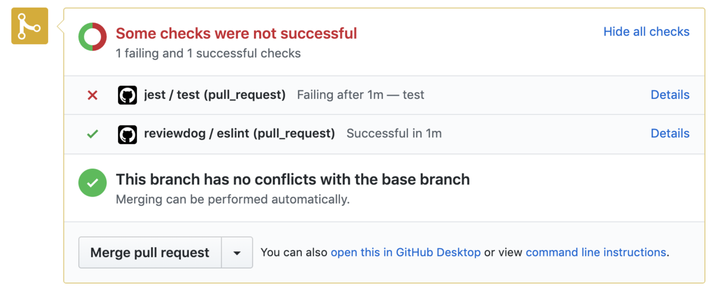The height and width of the screenshot is (292, 712).
Task: Click the yellow merge branch icon
Action: [29, 26]
